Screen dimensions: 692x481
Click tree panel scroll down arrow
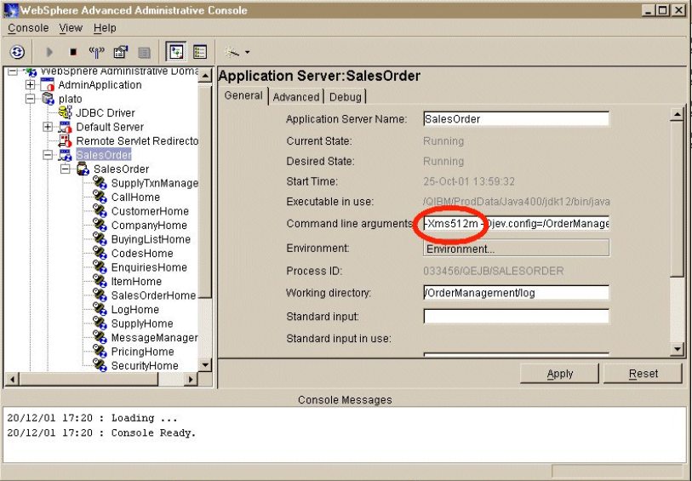[x=205, y=365]
